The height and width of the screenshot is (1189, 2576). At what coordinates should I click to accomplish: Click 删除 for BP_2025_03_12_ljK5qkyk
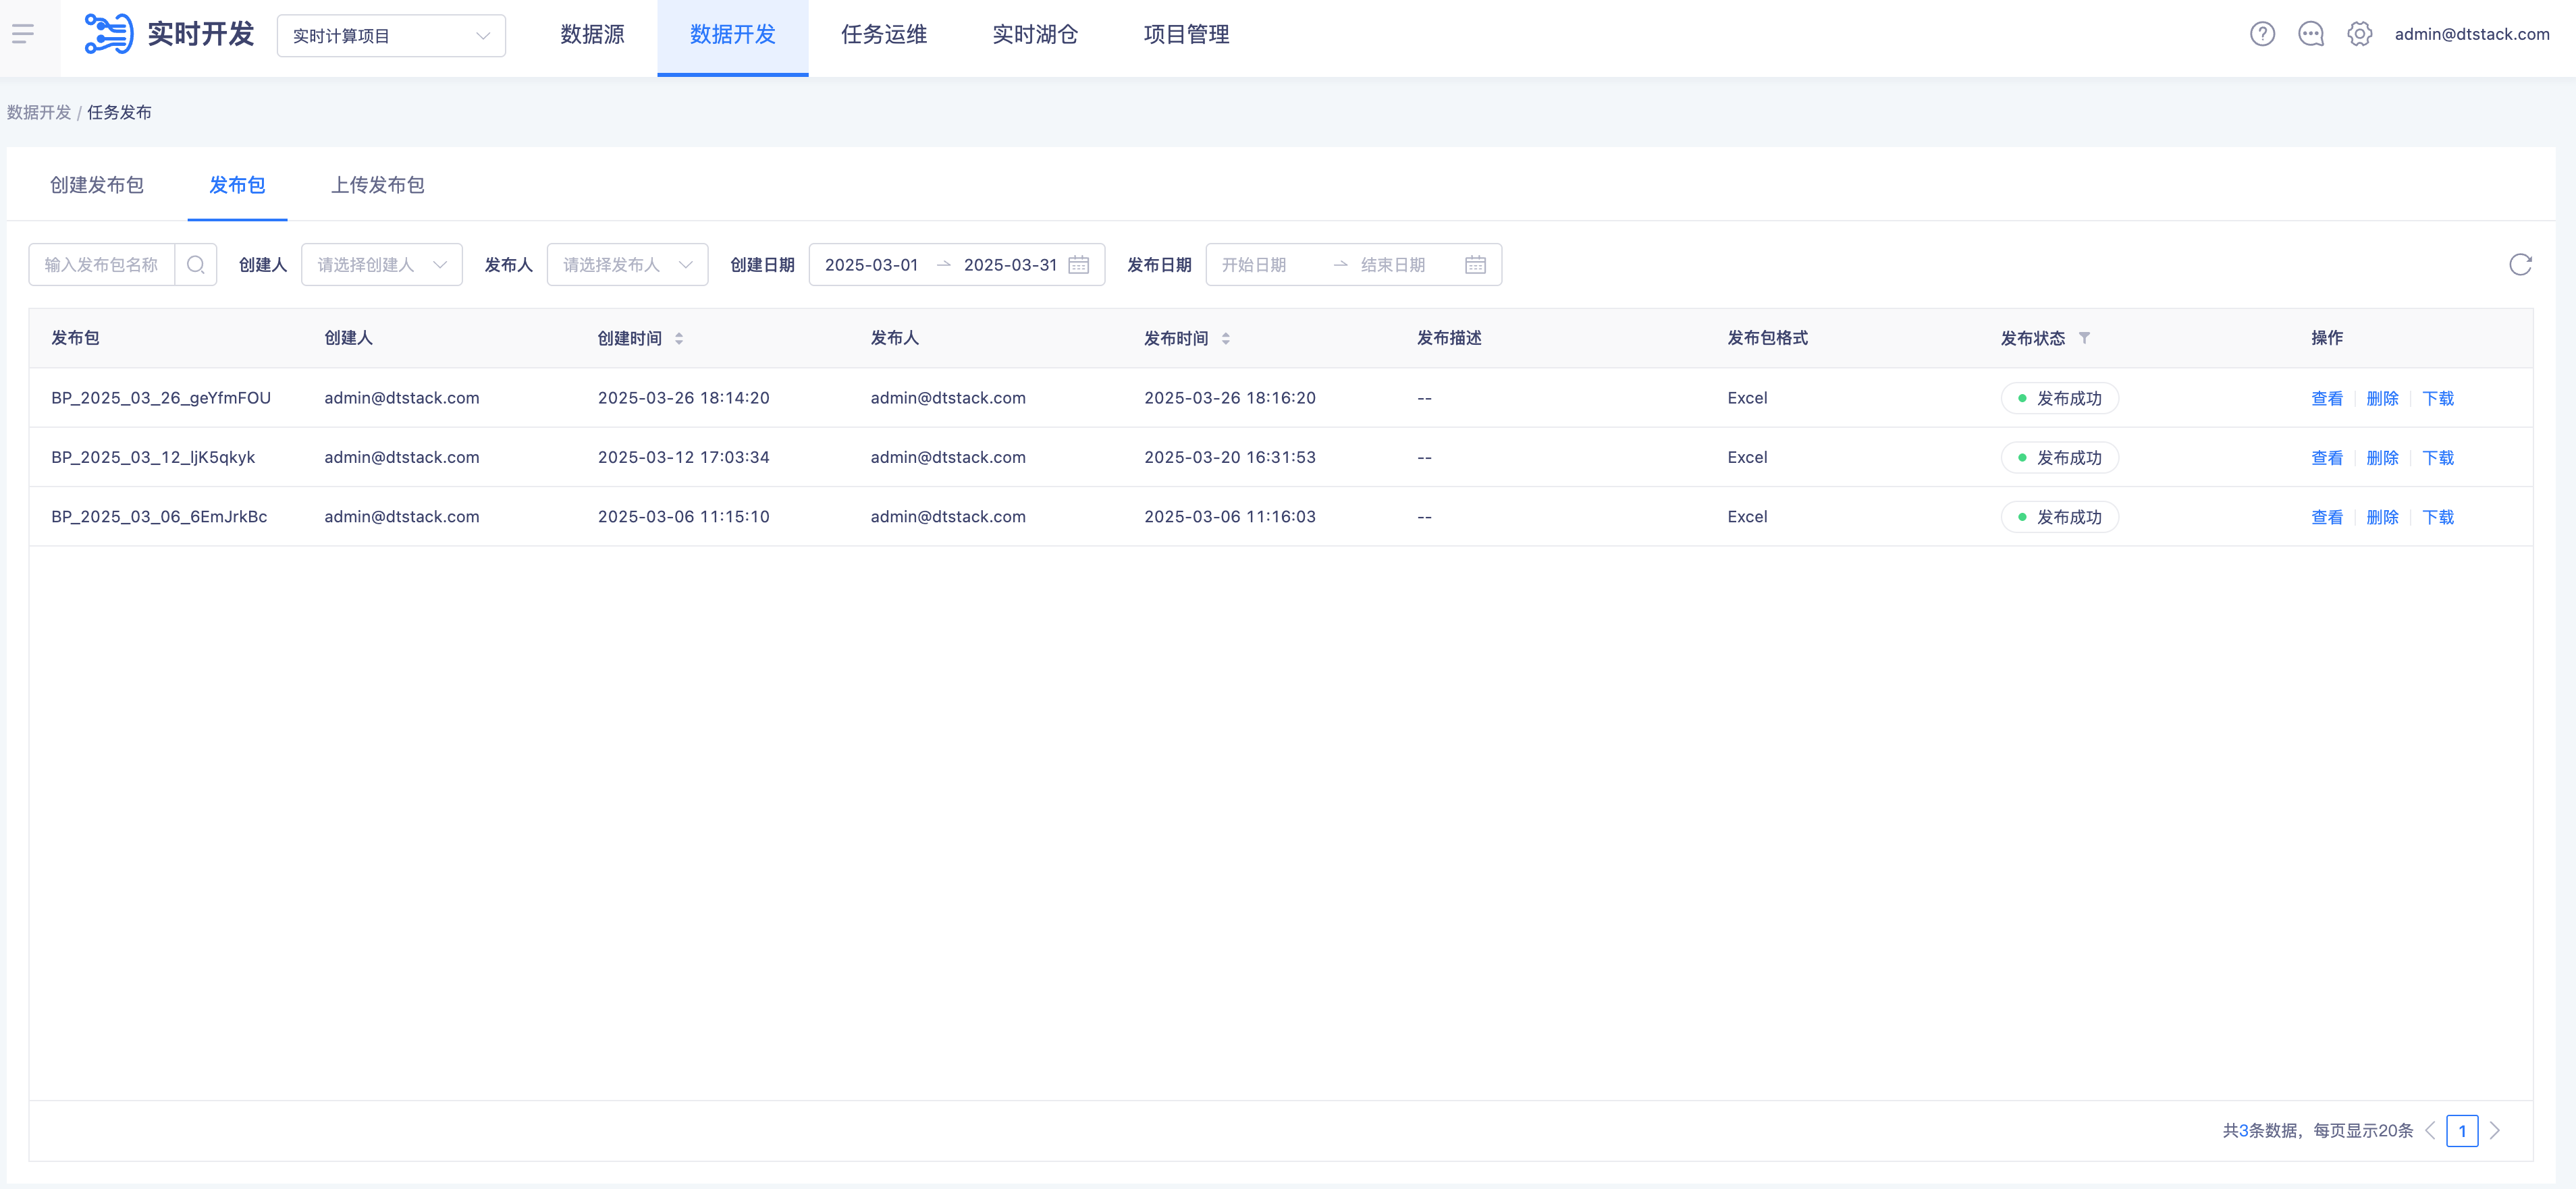click(2382, 458)
